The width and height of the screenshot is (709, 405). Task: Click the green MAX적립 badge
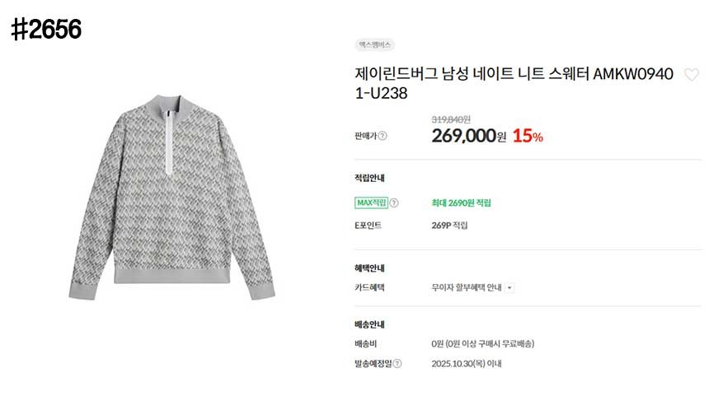pos(370,202)
